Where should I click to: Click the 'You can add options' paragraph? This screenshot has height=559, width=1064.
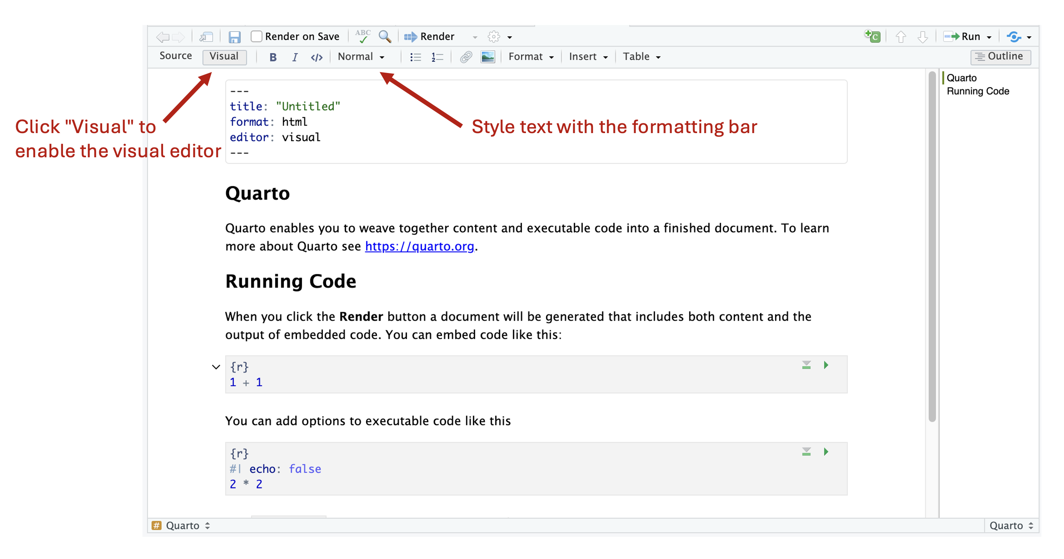[x=368, y=421]
